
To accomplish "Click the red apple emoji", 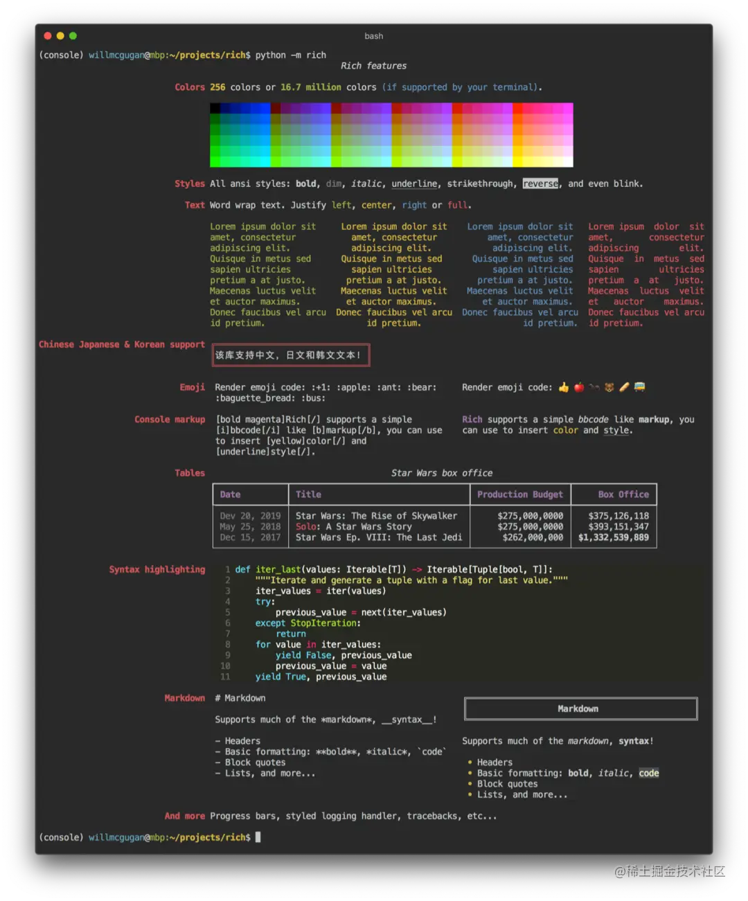I will tap(579, 387).
